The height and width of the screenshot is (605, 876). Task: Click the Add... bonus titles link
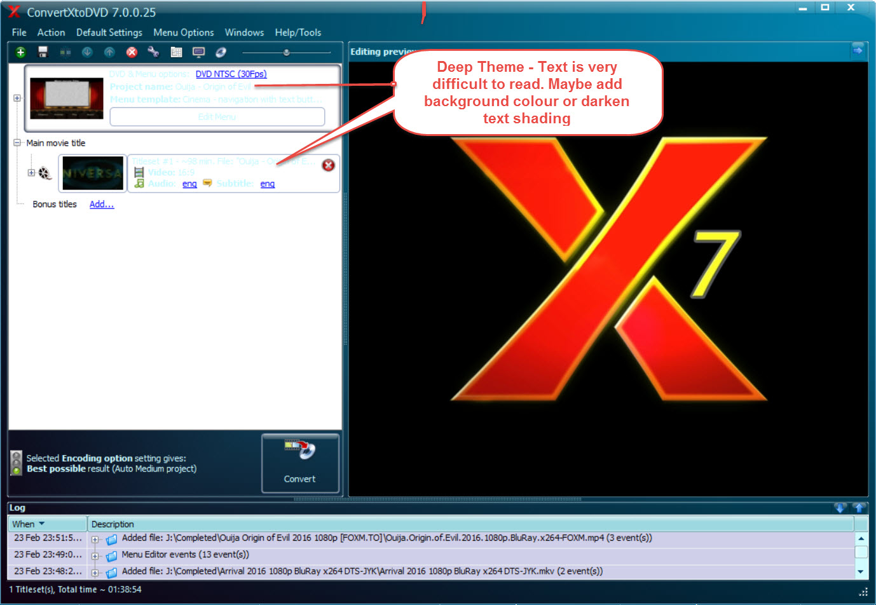pyautogui.click(x=102, y=204)
